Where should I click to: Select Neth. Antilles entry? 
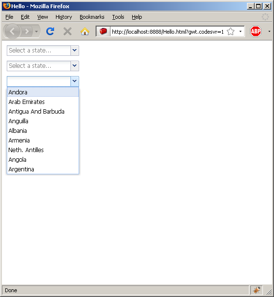click(43, 150)
